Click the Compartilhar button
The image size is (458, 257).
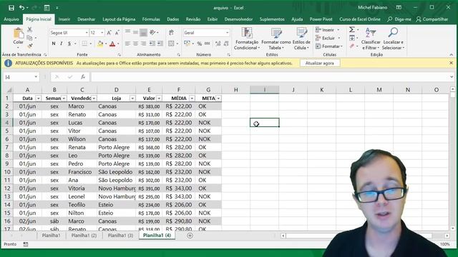(x=432, y=19)
